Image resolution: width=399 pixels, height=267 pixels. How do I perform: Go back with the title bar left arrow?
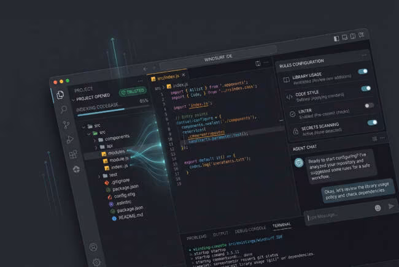coord(145,69)
